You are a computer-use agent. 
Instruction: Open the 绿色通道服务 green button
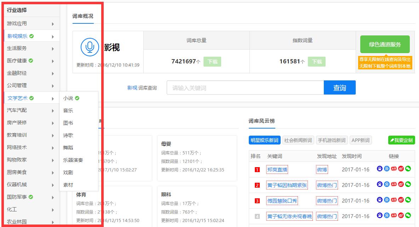click(385, 44)
